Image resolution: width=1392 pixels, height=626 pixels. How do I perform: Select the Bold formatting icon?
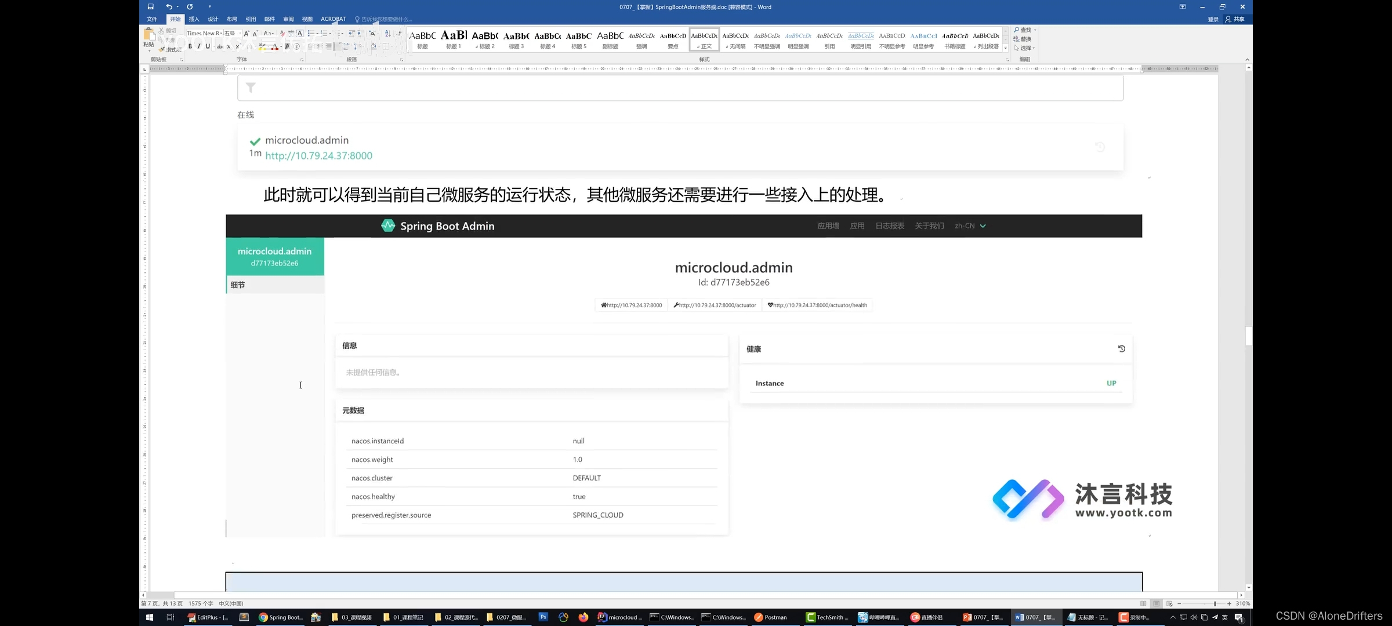(x=190, y=46)
